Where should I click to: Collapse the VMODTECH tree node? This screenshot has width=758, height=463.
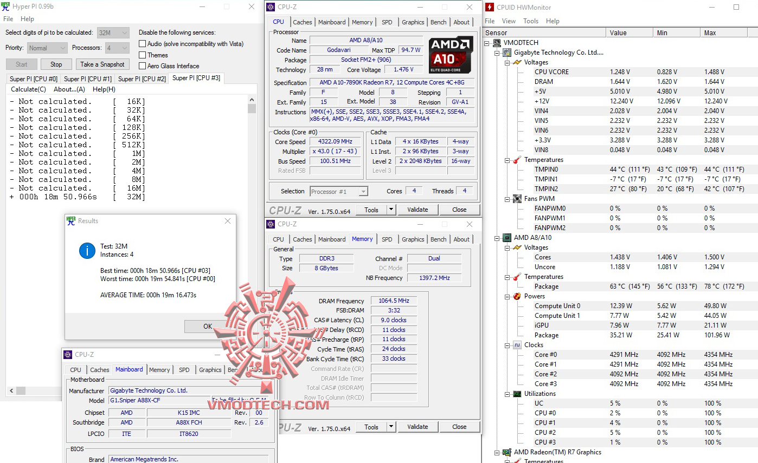[x=488, y=43]
